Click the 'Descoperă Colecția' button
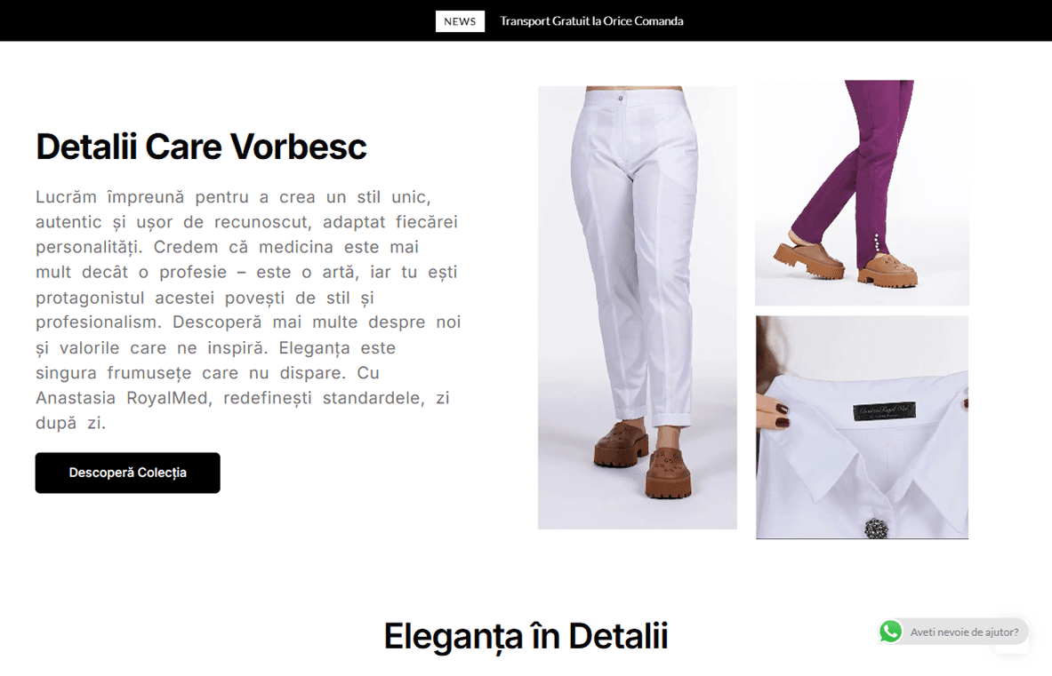The image size is (1052, 676). coord(127,473)
